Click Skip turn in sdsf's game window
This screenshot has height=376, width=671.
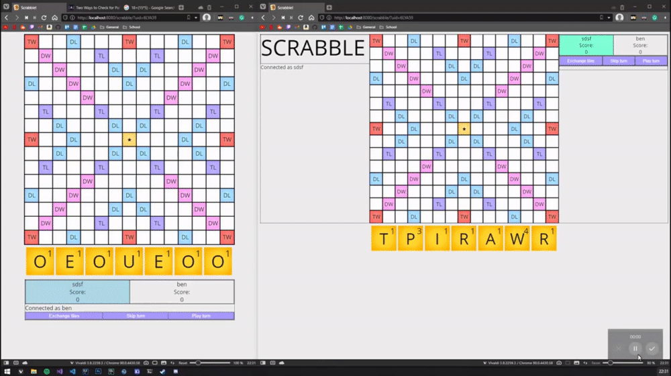(619, 61)
